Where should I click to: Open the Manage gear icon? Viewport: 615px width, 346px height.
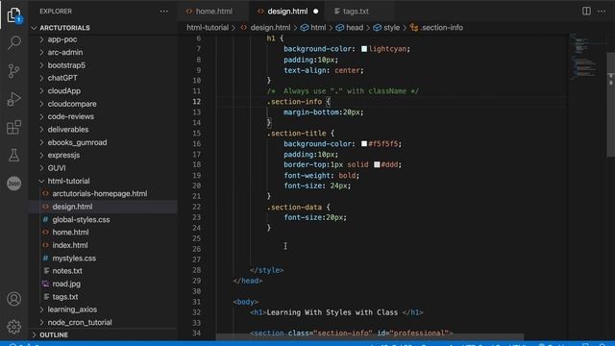click(14, 327)
